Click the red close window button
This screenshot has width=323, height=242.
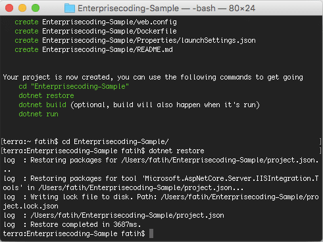point(9,8)
